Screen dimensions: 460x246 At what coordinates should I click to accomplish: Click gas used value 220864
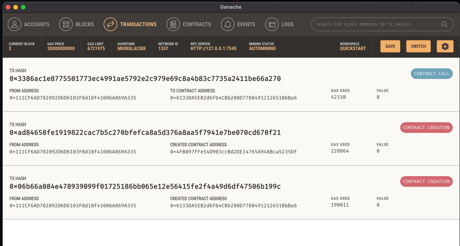pyautogui.click(x=340, y=151)
